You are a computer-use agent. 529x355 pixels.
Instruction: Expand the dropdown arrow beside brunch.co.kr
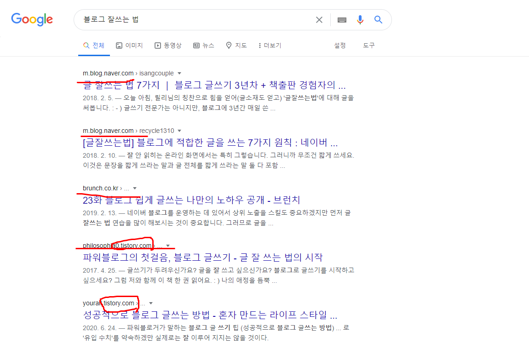(135, 189)
